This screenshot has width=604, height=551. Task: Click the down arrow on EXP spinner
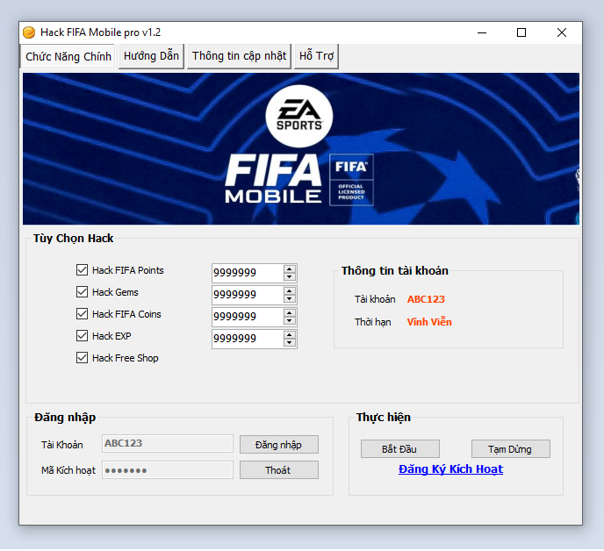coord(290,343)
